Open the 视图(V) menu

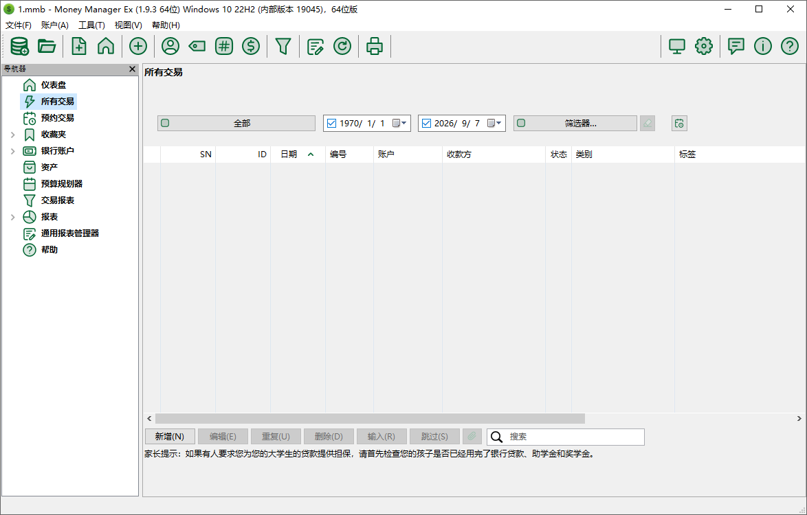pos(128,25)
